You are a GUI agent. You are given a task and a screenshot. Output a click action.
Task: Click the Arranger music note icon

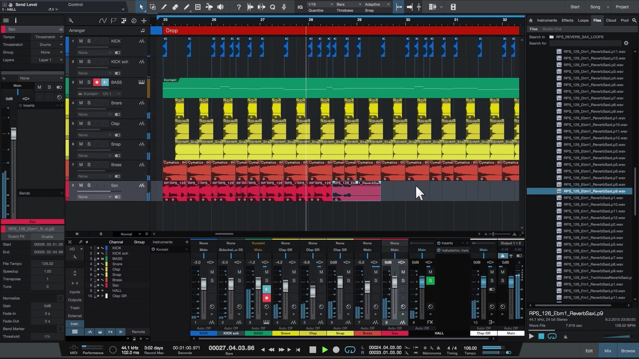[x=143, y=30]
